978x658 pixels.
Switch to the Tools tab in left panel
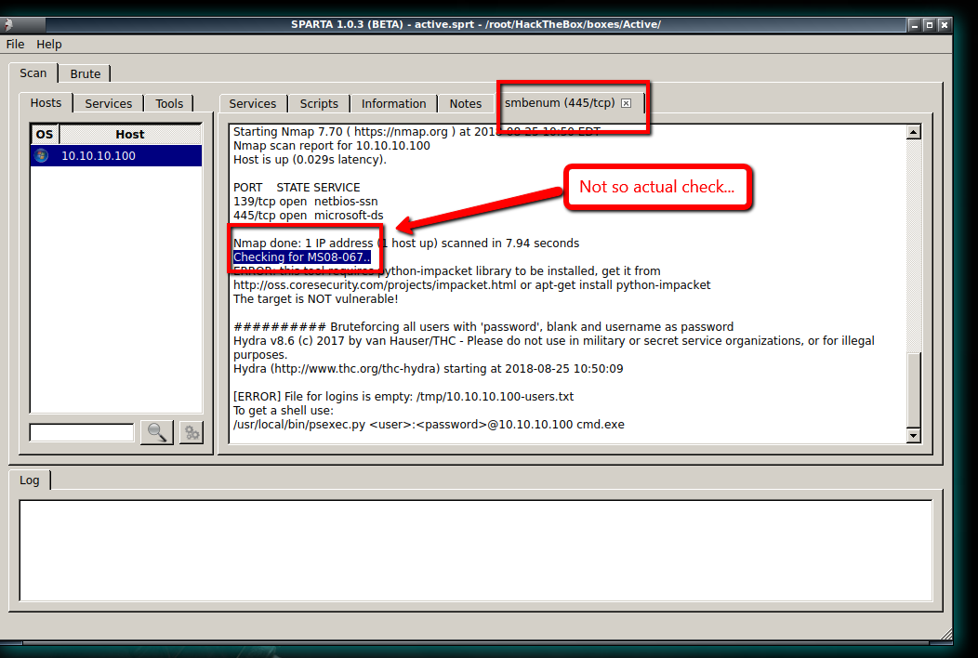[x=169, y=103]
